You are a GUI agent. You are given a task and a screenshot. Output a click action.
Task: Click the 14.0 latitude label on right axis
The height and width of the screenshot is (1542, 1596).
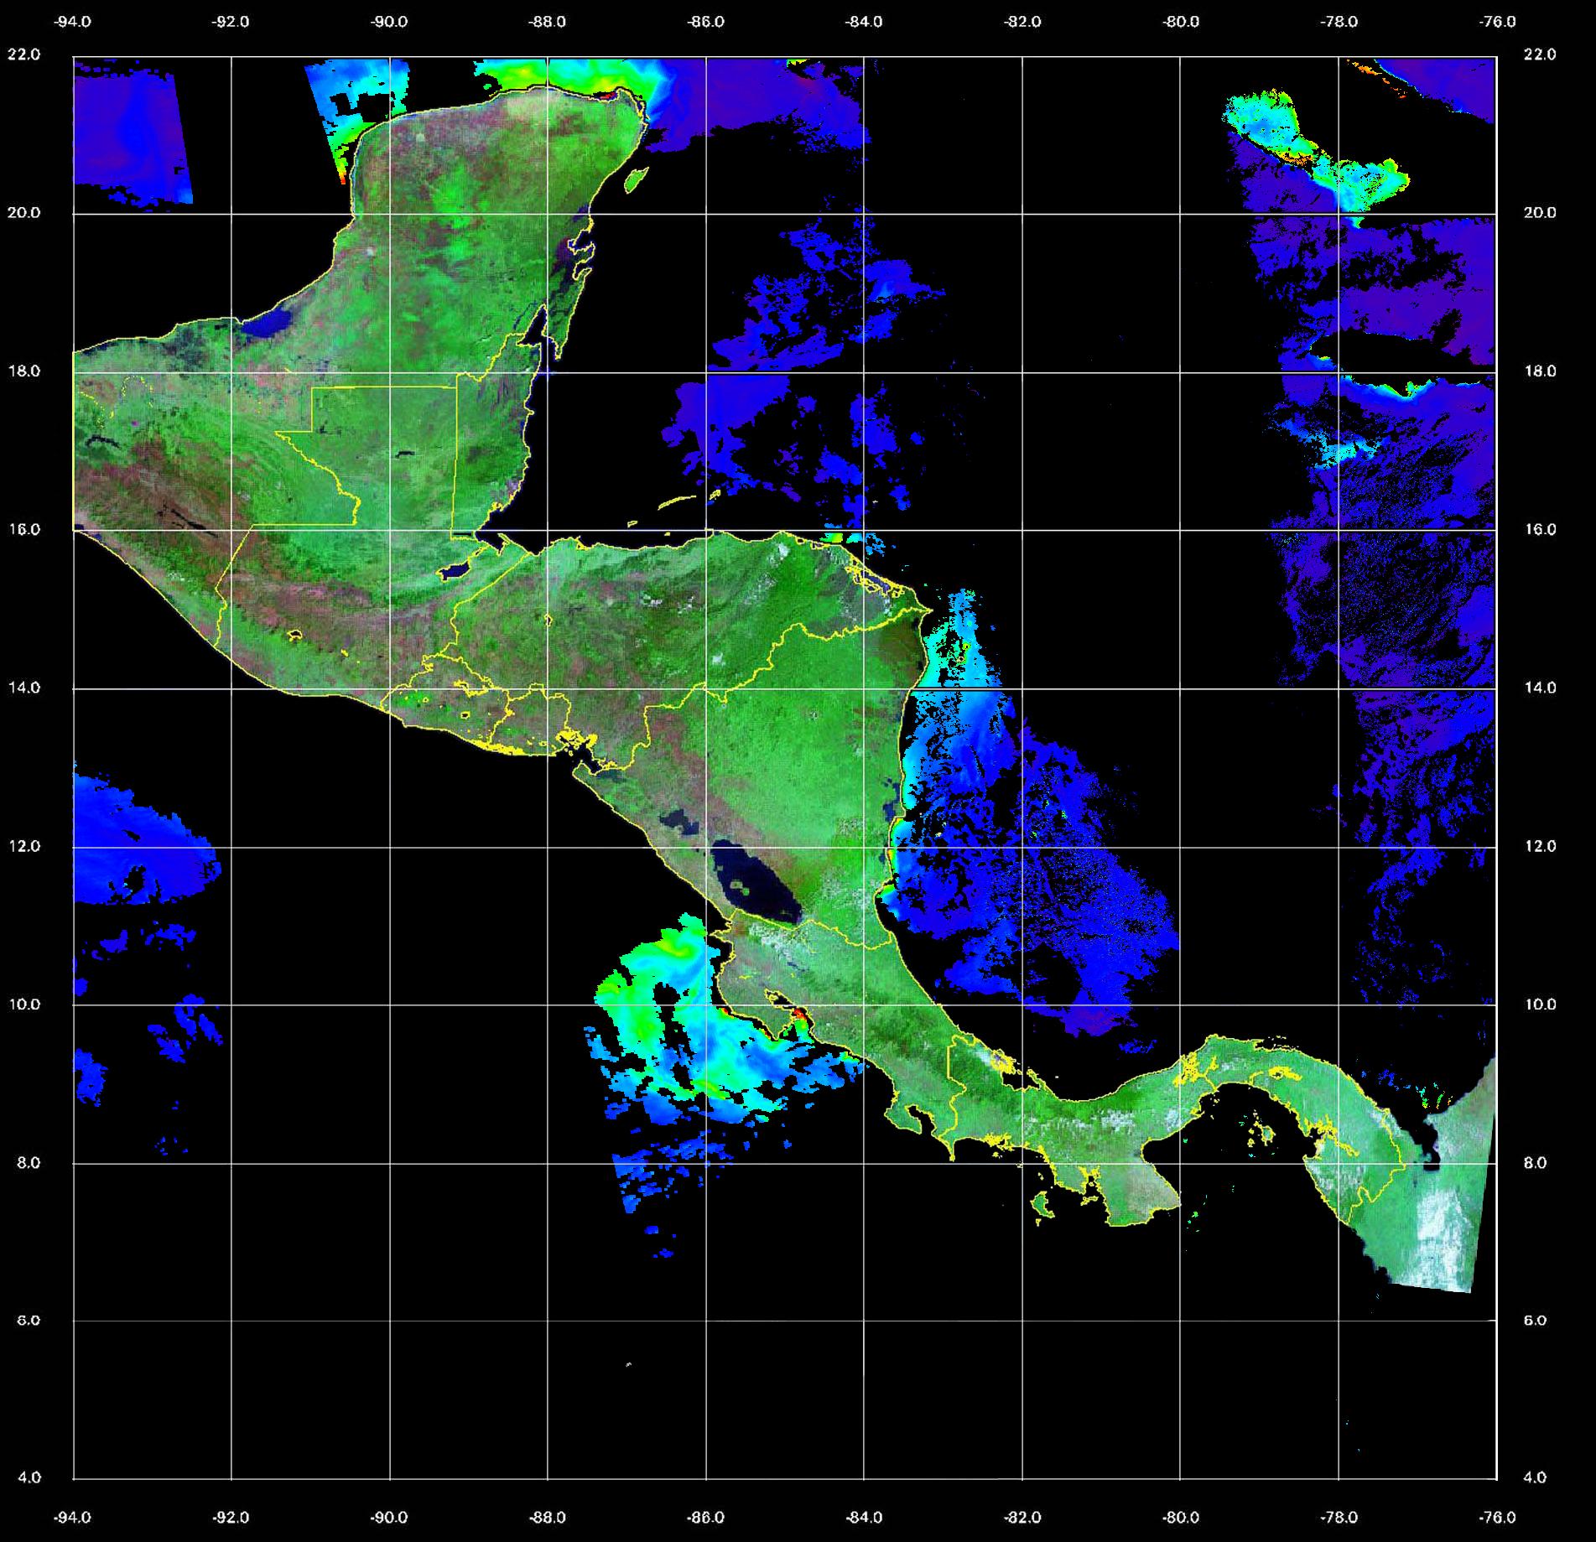coord(1539,688)
